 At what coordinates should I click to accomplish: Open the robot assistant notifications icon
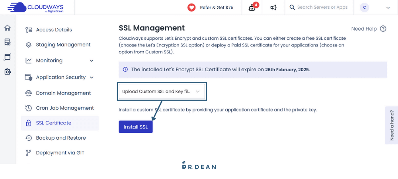[x=252, y=8]
